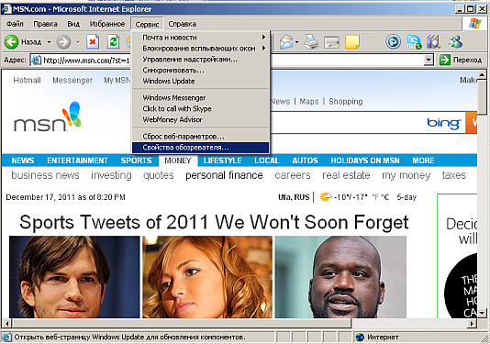Click the 5-day weather forecast link
Viewport: 490px width, 344px height.
(406, 197)
